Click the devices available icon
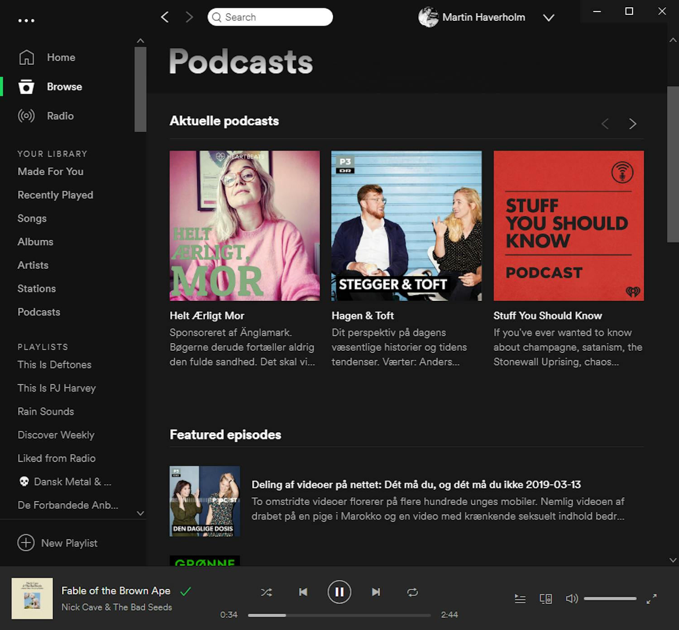Screen dimensions: 679x630 click(x=546, y=598)
